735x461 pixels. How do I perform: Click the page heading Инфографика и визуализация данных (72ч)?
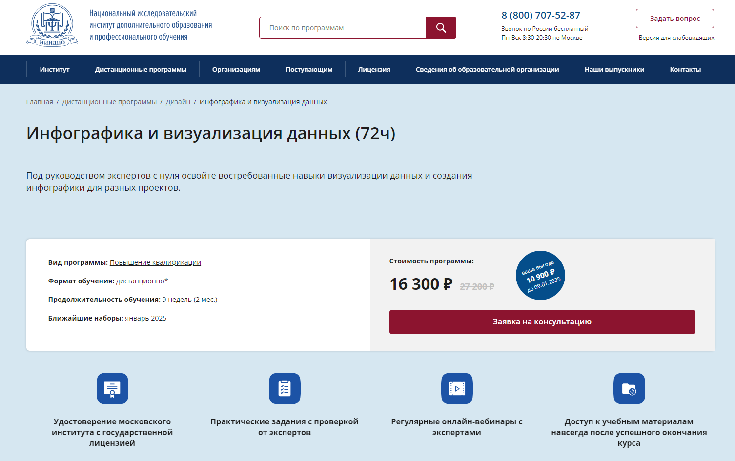tap(211, 133)
